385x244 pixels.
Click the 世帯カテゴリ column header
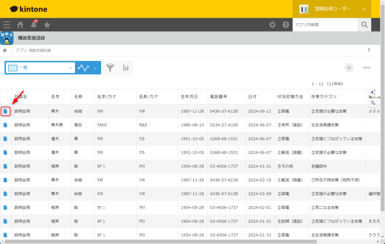pos(324,97)
